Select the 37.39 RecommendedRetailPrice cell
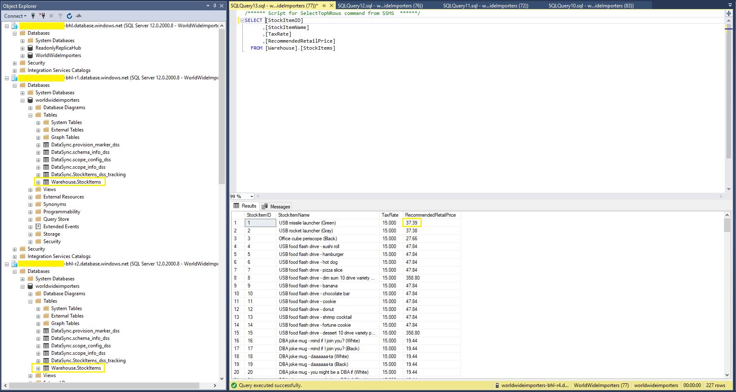The width and height of the screenshot is (736, 392). coord(411,223)
